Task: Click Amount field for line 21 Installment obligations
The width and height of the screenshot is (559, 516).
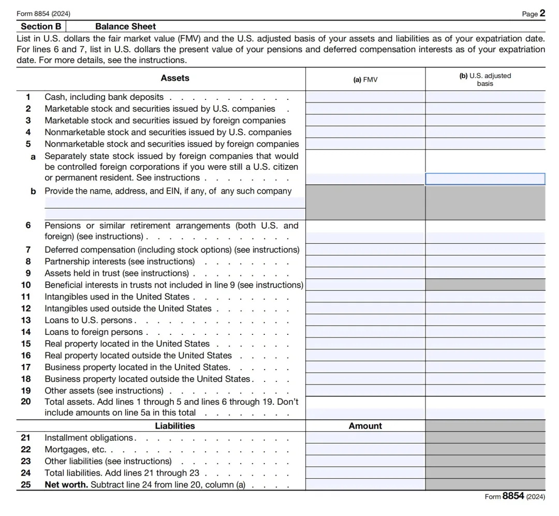Action: (x=365, y=438)
